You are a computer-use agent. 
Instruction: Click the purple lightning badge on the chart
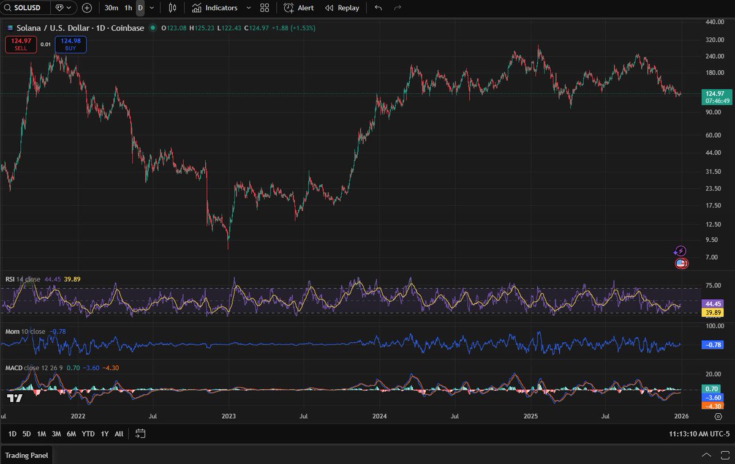pyautogui.click(x=680, y=251)
